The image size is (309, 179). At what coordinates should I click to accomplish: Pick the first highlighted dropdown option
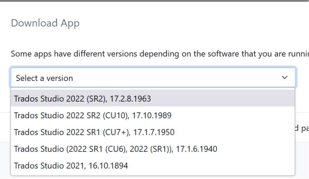[82, 98]
